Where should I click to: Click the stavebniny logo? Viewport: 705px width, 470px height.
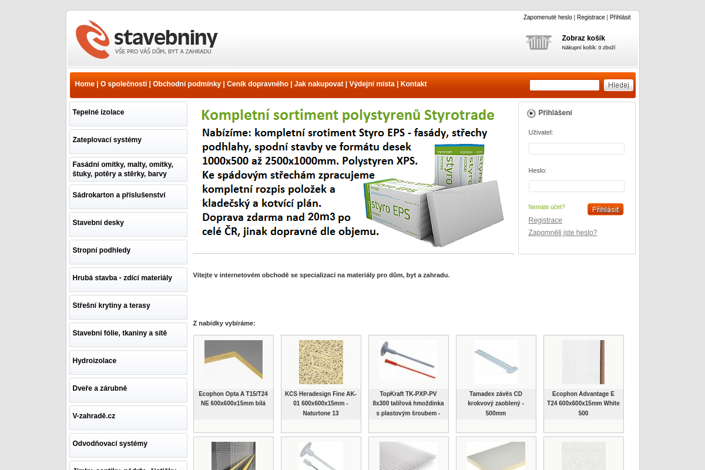(146, 39)
